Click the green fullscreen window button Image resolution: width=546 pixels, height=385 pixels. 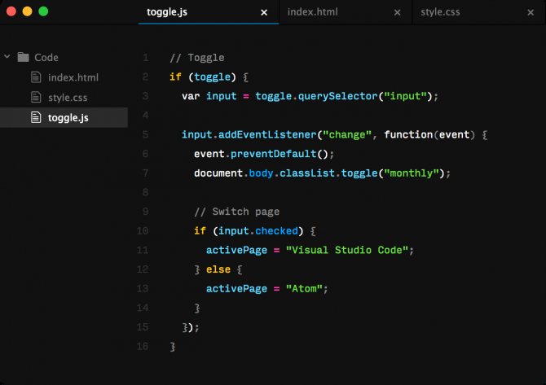[x=43, y=11]
